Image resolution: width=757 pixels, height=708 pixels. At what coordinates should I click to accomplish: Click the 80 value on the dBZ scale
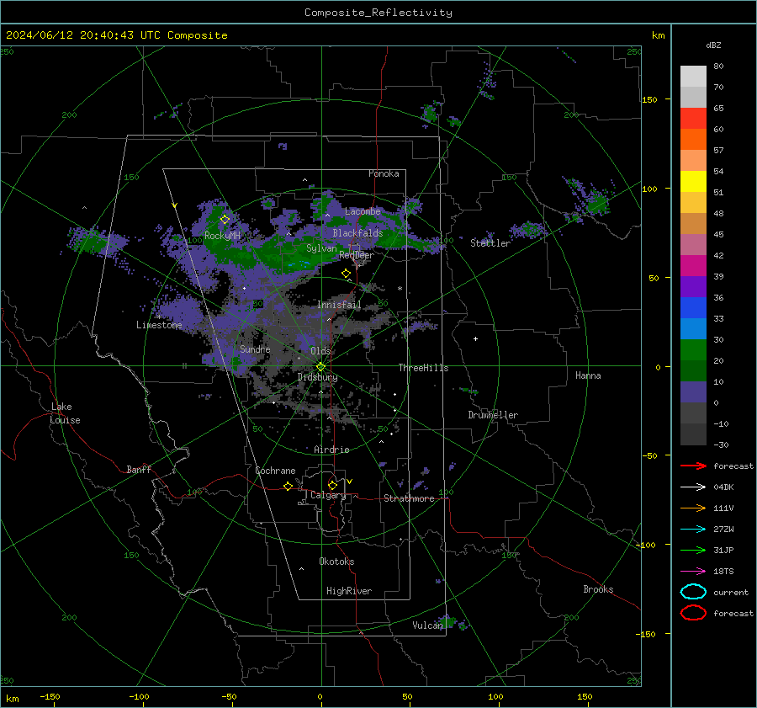[x=718, y=67]
